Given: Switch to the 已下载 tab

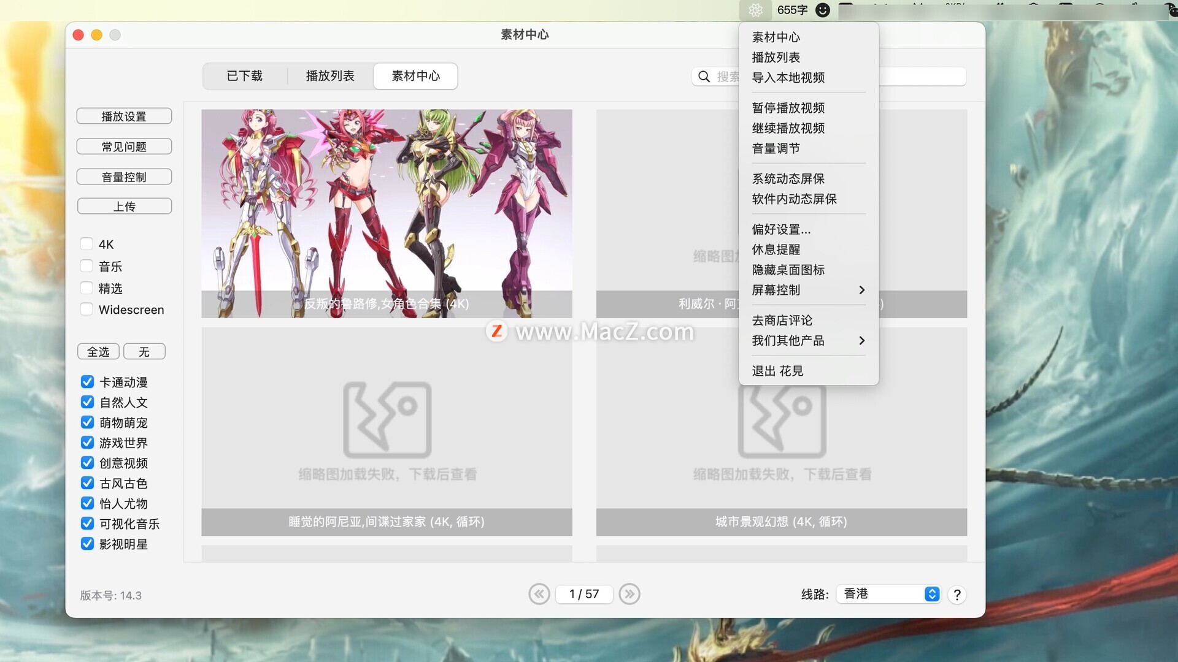Looking at the screenshot, I should (245, 76).
